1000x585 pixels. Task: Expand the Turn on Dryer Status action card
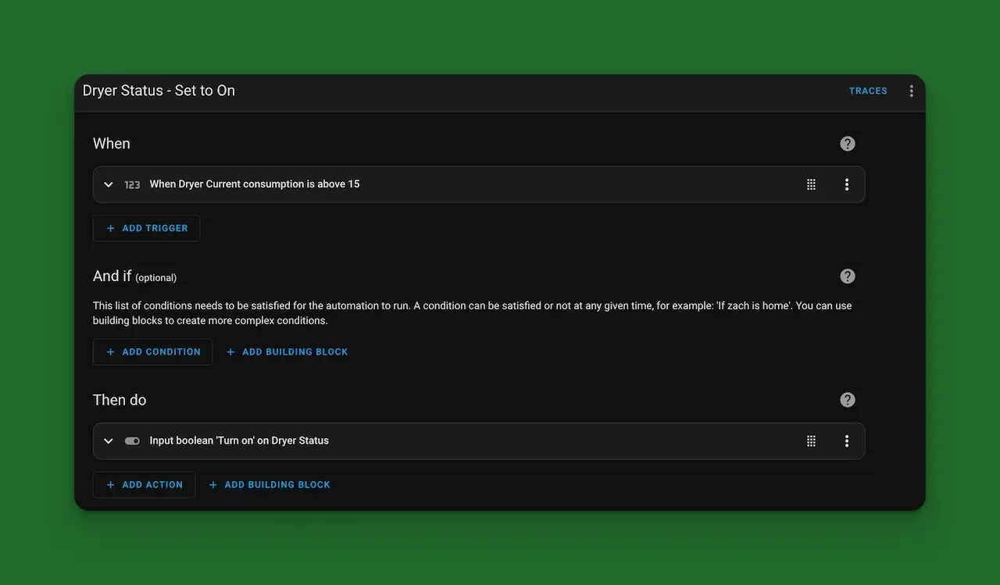108,441
